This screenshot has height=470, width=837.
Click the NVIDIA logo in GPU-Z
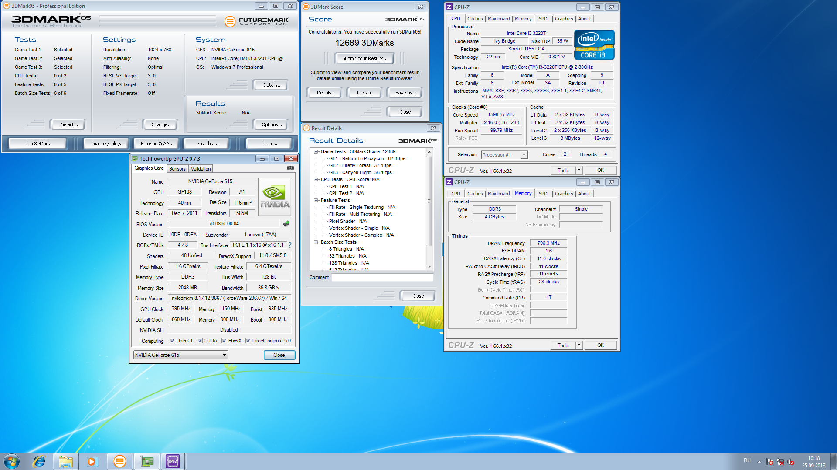pos(275,197)
